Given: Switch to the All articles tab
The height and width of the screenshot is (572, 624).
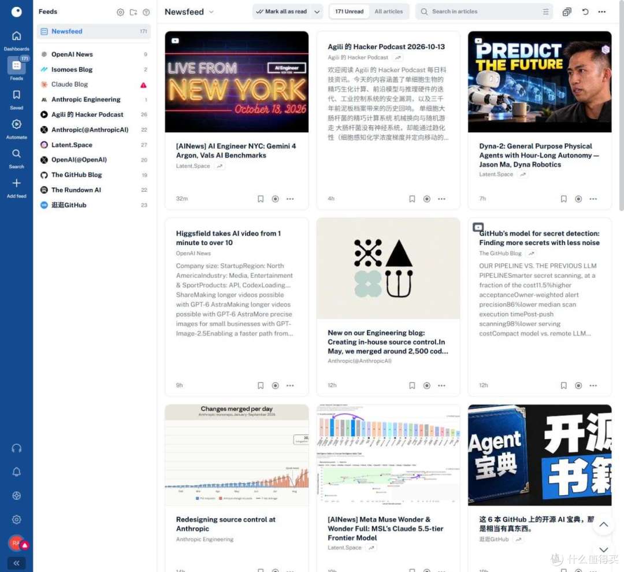Looking at the screenshot, I should pyautogui.click(x=389, y=12).
